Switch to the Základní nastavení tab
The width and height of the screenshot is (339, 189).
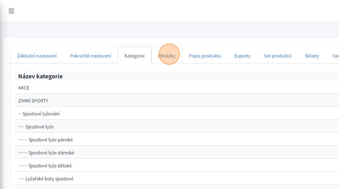coord(37,56)
